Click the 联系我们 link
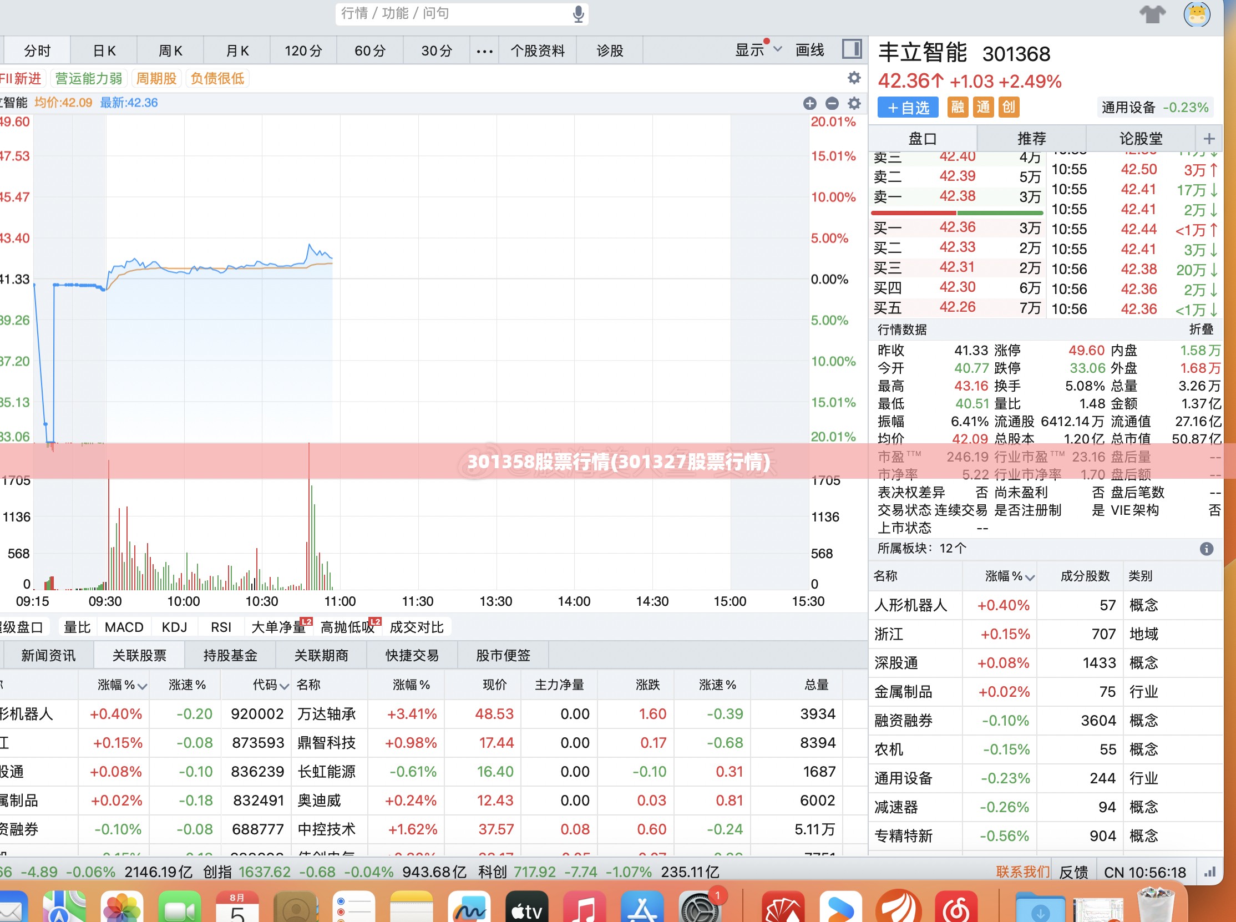 tap(1023, 872)
